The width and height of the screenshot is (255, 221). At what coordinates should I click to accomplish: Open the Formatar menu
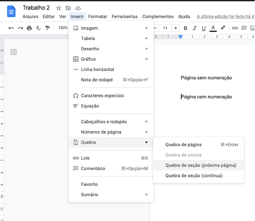tap(97, 16)
